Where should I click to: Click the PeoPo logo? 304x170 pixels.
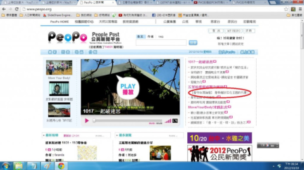pyautogui.click(x=68, y=38)
